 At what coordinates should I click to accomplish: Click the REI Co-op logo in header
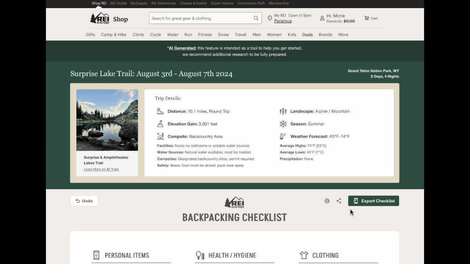(100, 18)
